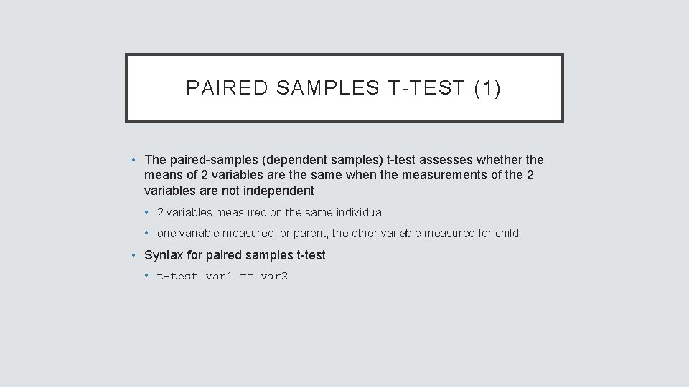Click the bullet marker before t-test code
Viewport: 689px width, 387px height.
pyautogui.click(x=146, y=275)
